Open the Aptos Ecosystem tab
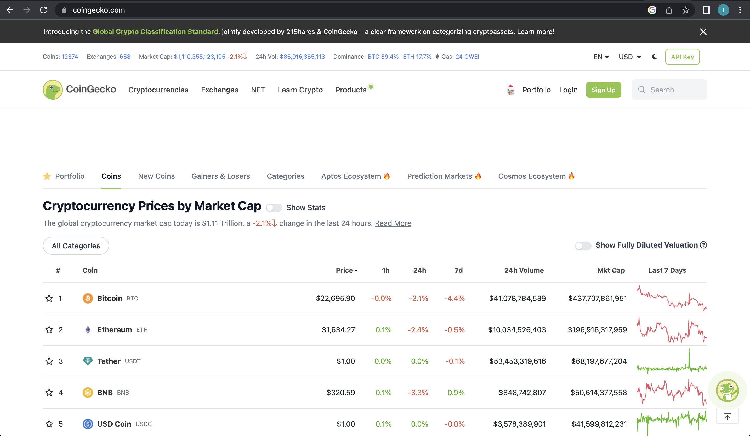The width and height of the screenshot is (750, 436). (x=356, y=176)
